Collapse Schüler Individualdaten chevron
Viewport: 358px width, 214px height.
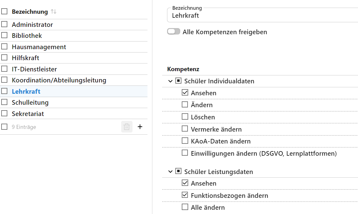170,81
